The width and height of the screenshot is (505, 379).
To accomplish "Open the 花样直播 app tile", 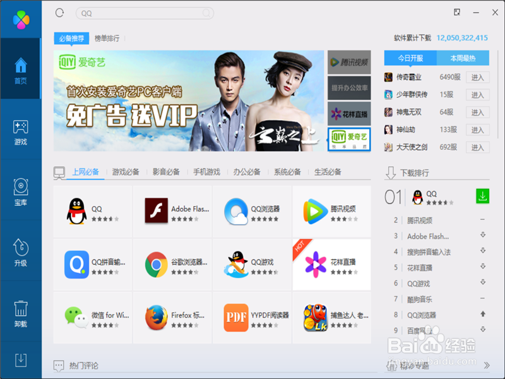I will point(332,265).
